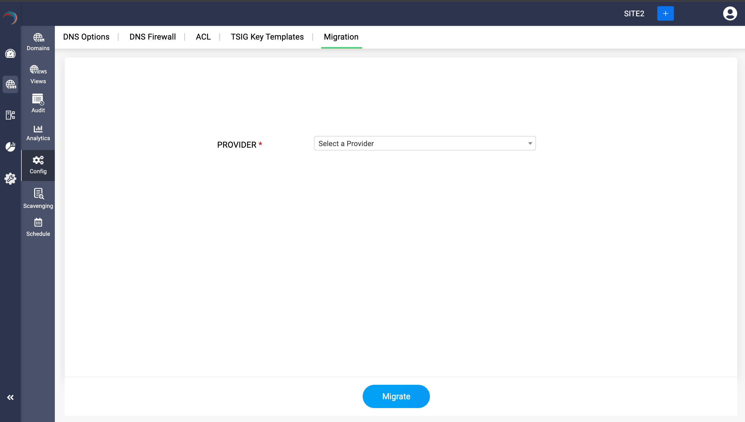The height and width of the screenshot is (422, 745).
Task: Click the user profile avatar icon
Action: click(x=730, y=14)
